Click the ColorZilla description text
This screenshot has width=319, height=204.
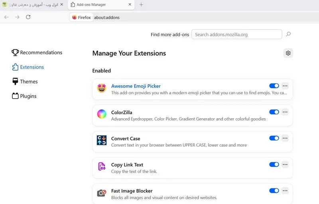click(188, 119)
